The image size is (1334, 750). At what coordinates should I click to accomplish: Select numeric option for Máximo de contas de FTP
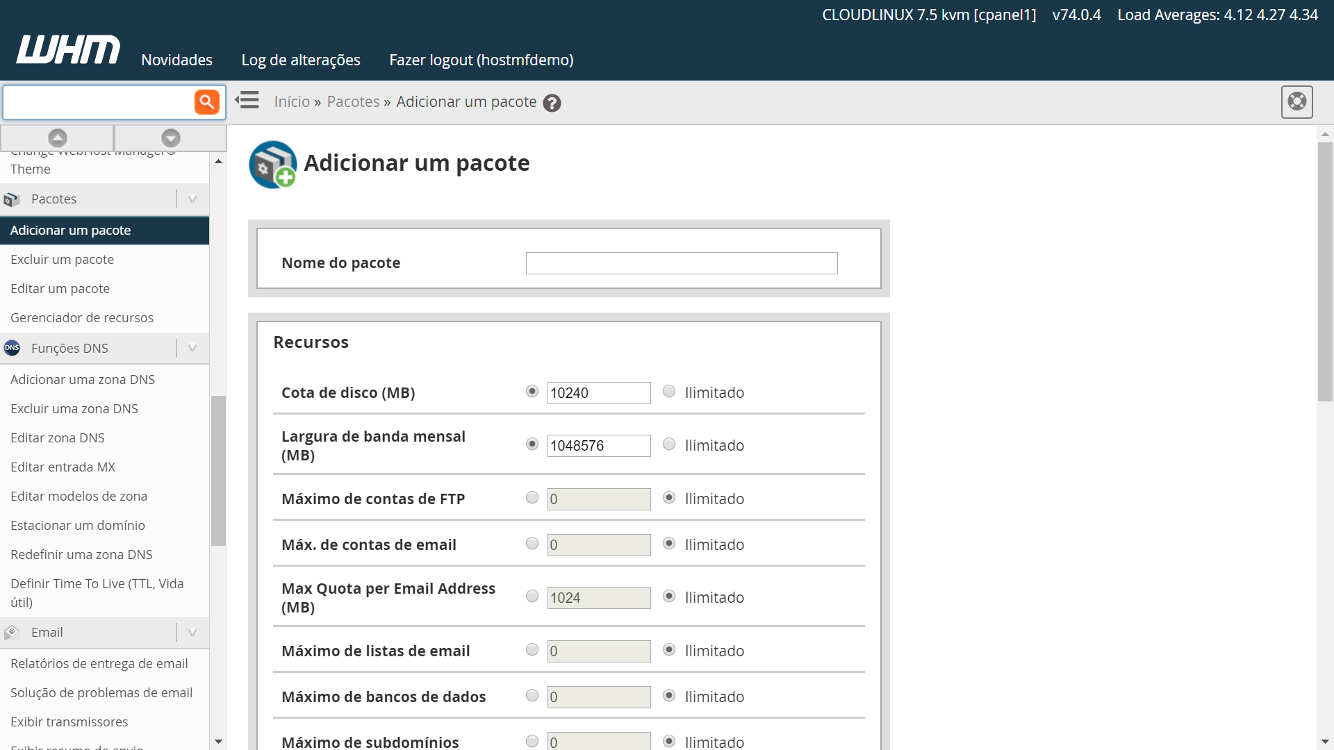point(532,497)
